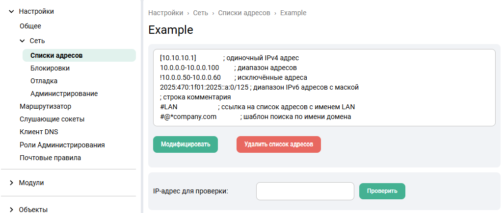Viewport: 504px width, 213px height.
Task: Click the Проверить button
Action: pos(382,191)
